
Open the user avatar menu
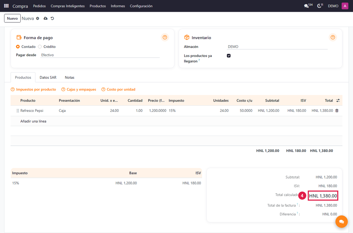[345, 6]
